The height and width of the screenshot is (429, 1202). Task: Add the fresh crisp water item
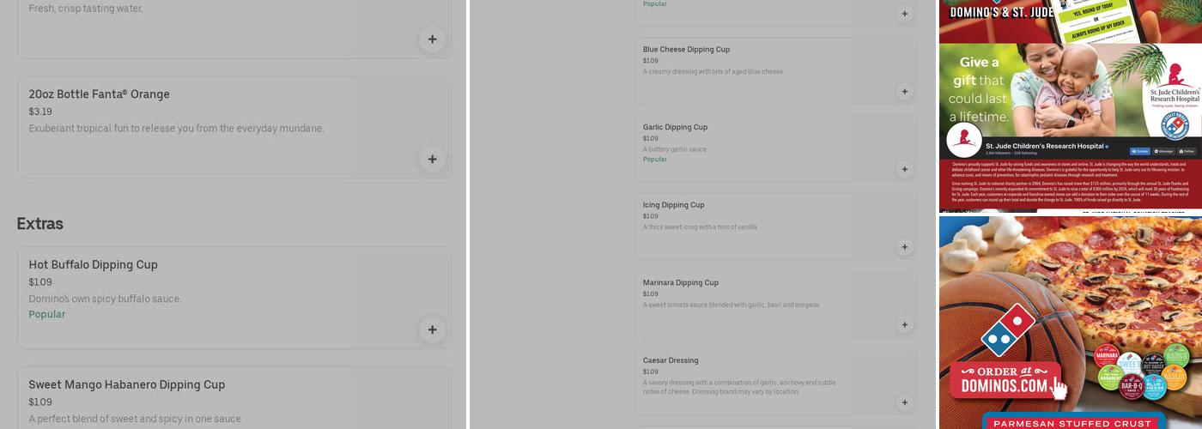tap(432, 39)
